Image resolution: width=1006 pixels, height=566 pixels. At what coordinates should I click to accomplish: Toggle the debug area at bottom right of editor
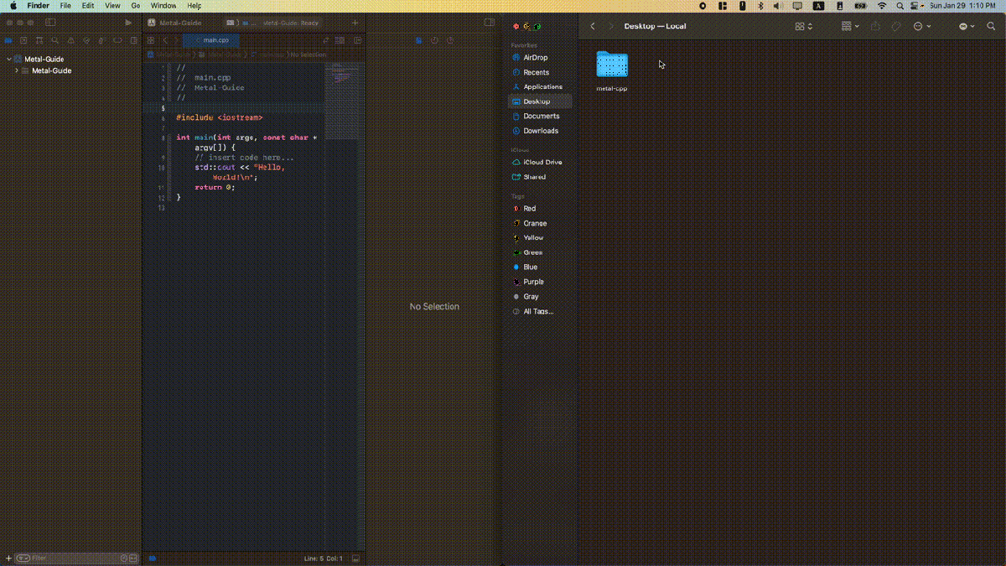(355, 558)
